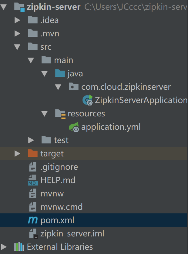Expand the External Libraries node arrow
The image size is (188, 254).
pyautogui.click(x=4, y=247)
